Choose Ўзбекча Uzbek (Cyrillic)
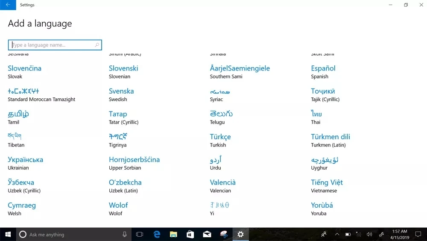 24,186
